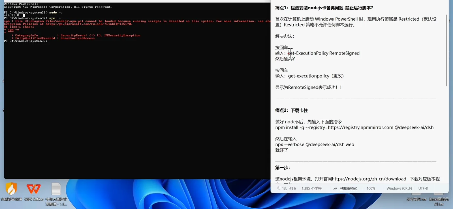Screen dimensions: 453x209
Task: Click the Microsoft Corporation copyright line
Action: pyautogui.click(x=58, y=7)
